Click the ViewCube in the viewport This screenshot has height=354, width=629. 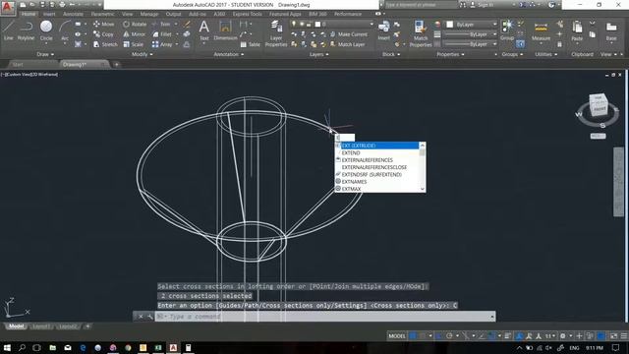pyautogui.click(x=598, y=105)
